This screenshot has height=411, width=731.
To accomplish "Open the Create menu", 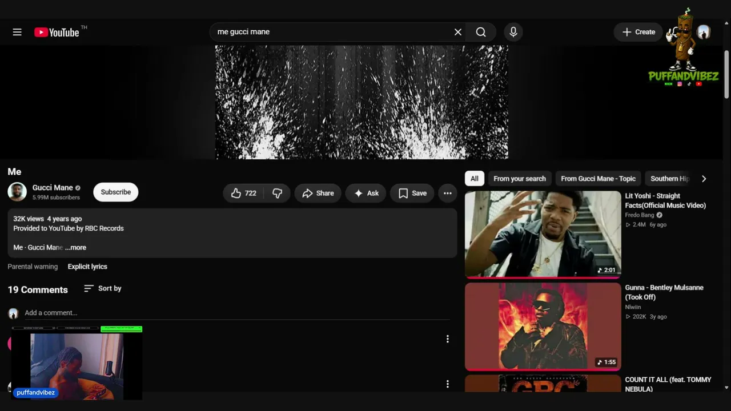I will point(638,32).
